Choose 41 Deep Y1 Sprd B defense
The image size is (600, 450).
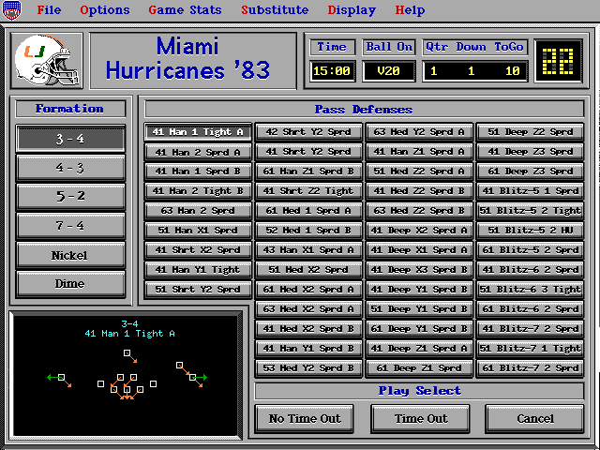pyautogui.click(x=419, y=290)
